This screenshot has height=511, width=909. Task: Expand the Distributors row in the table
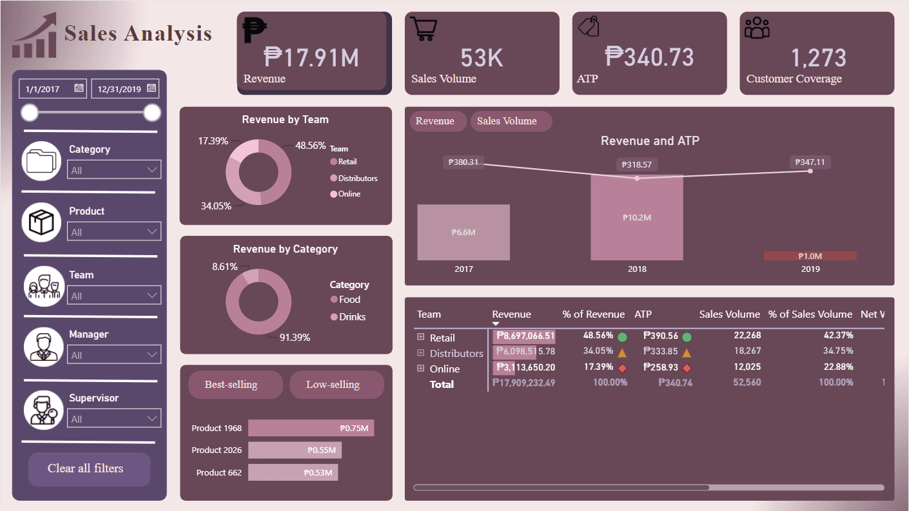[x=421, y=352]
